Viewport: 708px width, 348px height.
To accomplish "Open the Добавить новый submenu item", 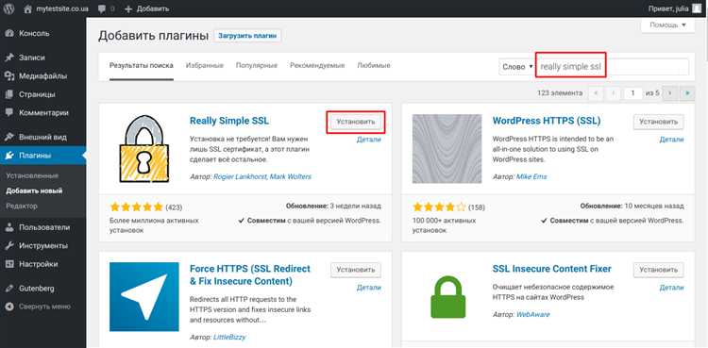I will tap(34, 191).
